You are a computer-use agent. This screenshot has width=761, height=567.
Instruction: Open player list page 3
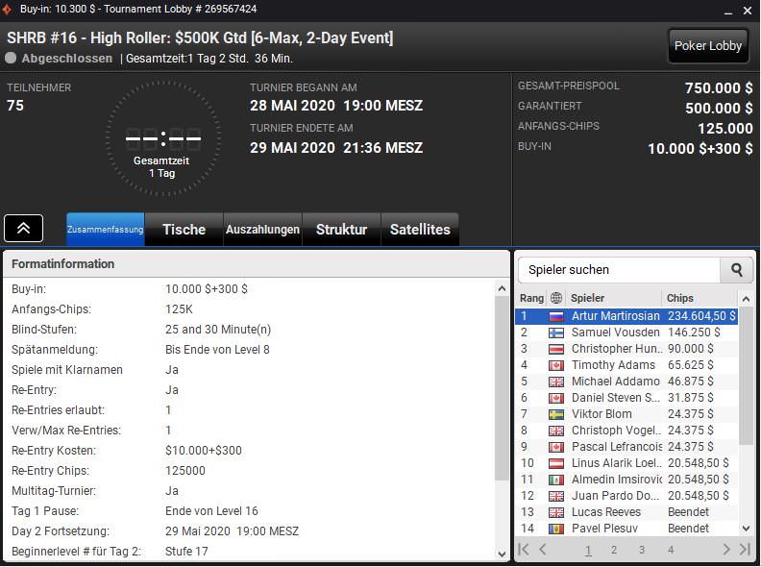pyautogui.click(x=642, y=550)
